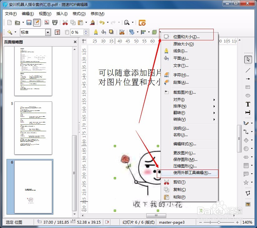Select the Curve drawing tool

[x=246, y=123]
